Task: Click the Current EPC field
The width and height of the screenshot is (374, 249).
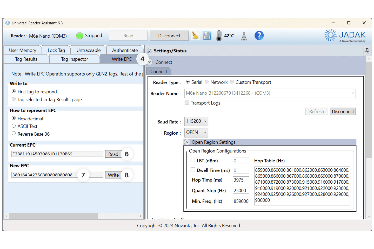Action: pyautogui.click(x=57, y=154)
